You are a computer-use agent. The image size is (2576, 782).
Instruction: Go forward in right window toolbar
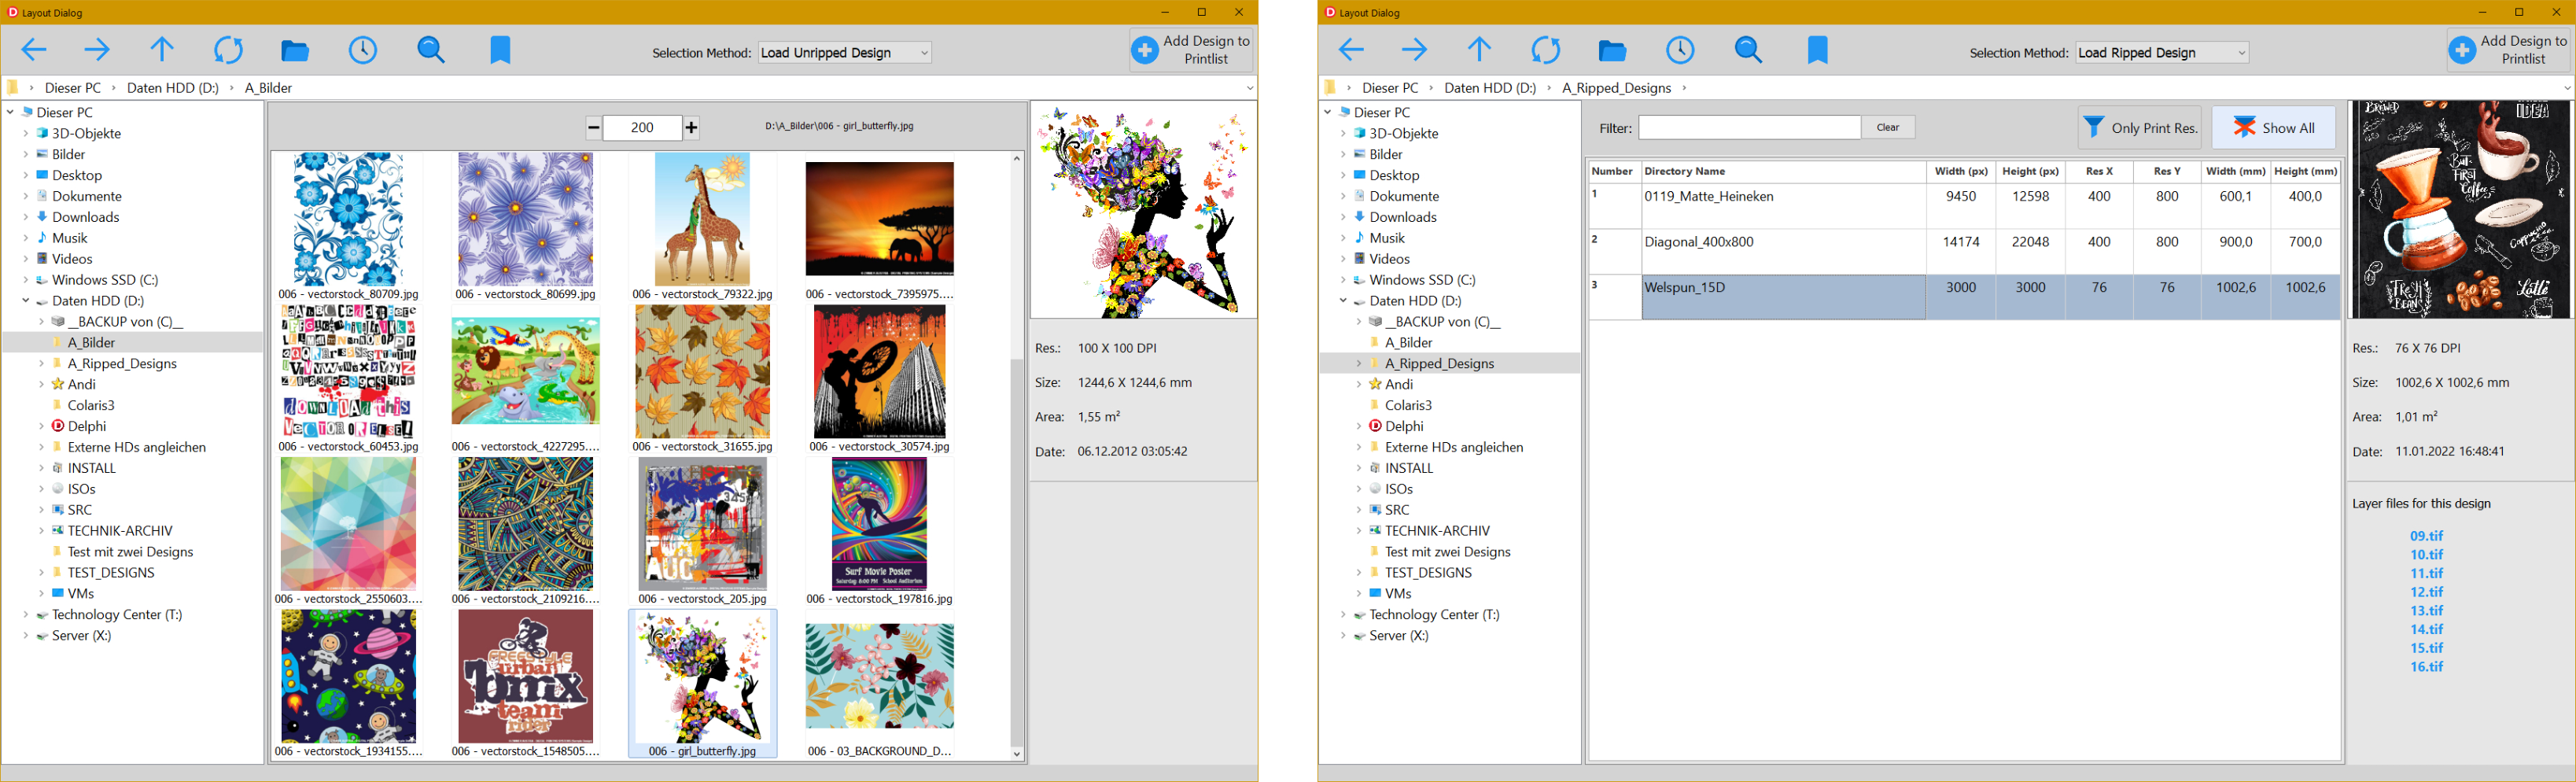[1414, 50]
